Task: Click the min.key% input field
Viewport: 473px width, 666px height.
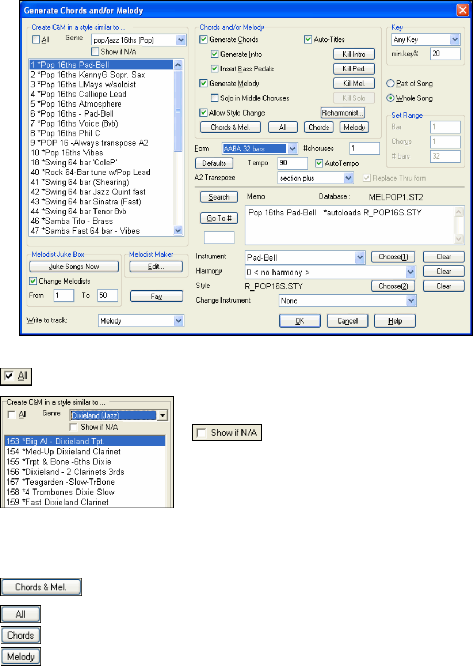Action: point(445,54)
